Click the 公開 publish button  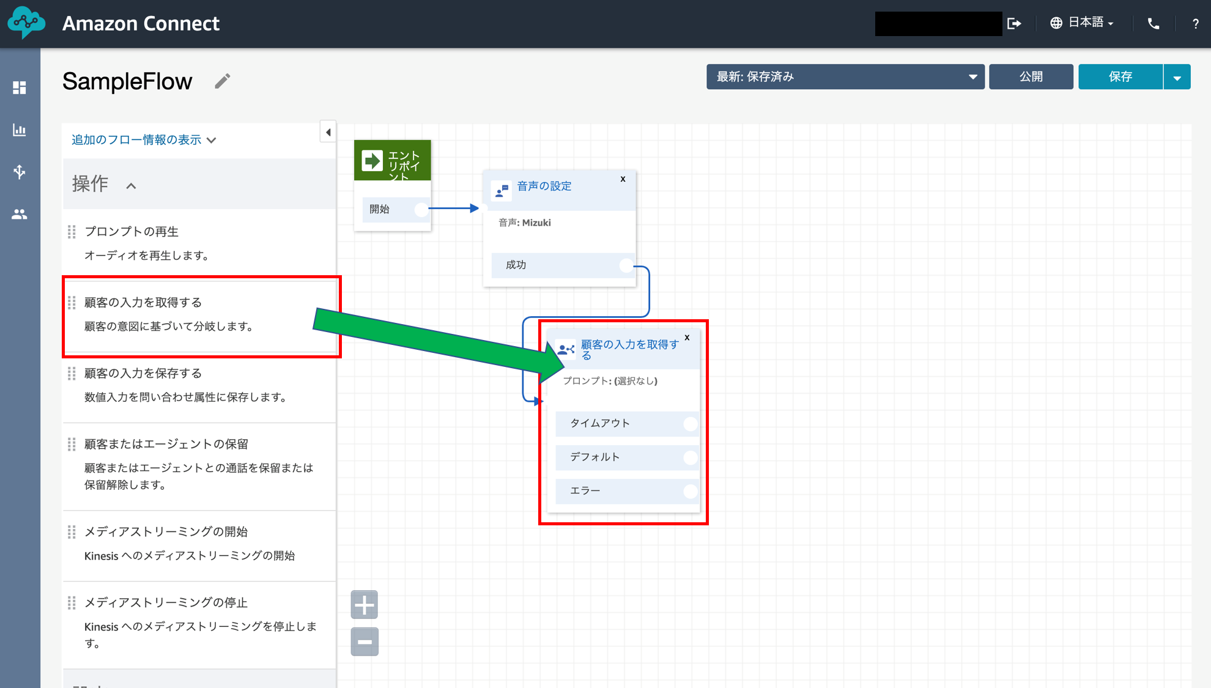coord(1031,77)
